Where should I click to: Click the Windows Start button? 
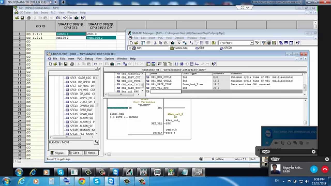(x=6, y=181)
